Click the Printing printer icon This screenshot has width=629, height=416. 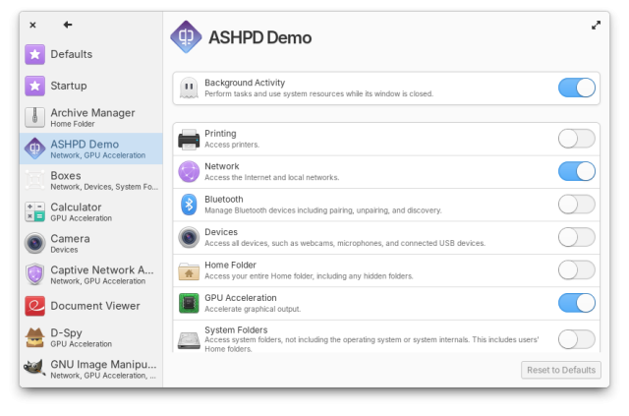[x=189, y=139]
